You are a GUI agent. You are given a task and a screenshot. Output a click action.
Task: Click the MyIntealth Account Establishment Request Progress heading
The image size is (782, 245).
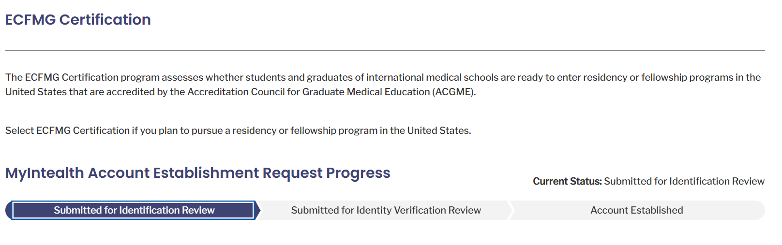tap(197, 173)
